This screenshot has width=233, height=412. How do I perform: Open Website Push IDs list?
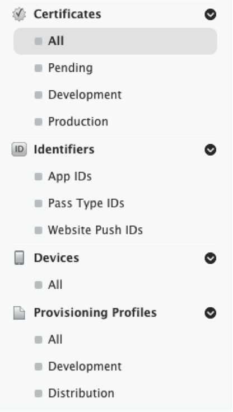coord(95,230)
